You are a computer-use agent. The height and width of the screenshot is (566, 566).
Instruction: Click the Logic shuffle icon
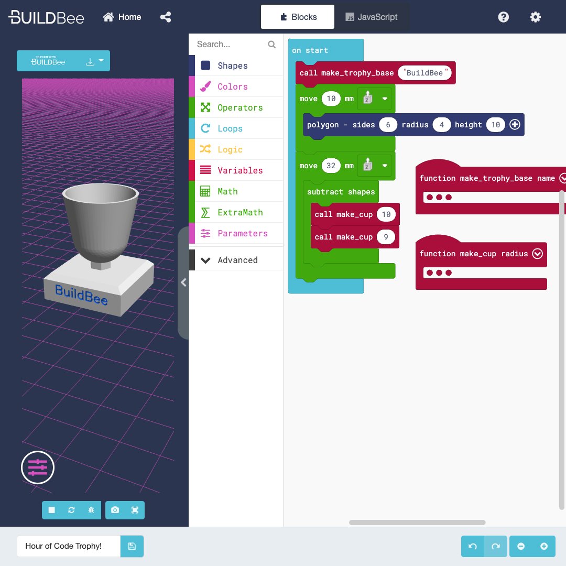coord(205,149)
